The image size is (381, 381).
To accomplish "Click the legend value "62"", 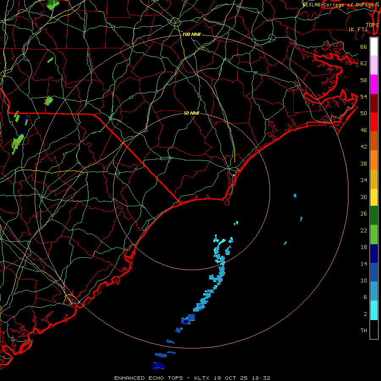I will pos(364,63).
